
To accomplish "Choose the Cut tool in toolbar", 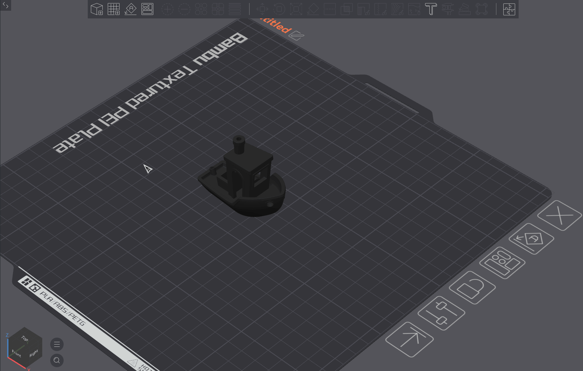I will 330,9.
